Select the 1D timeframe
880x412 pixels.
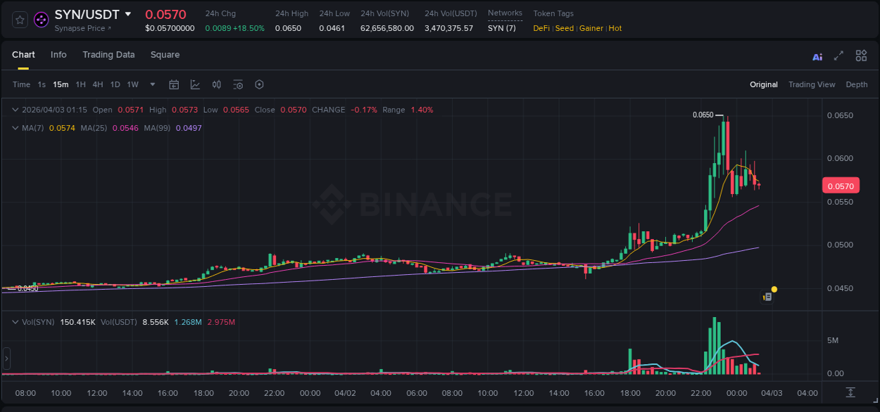[115, 84]
